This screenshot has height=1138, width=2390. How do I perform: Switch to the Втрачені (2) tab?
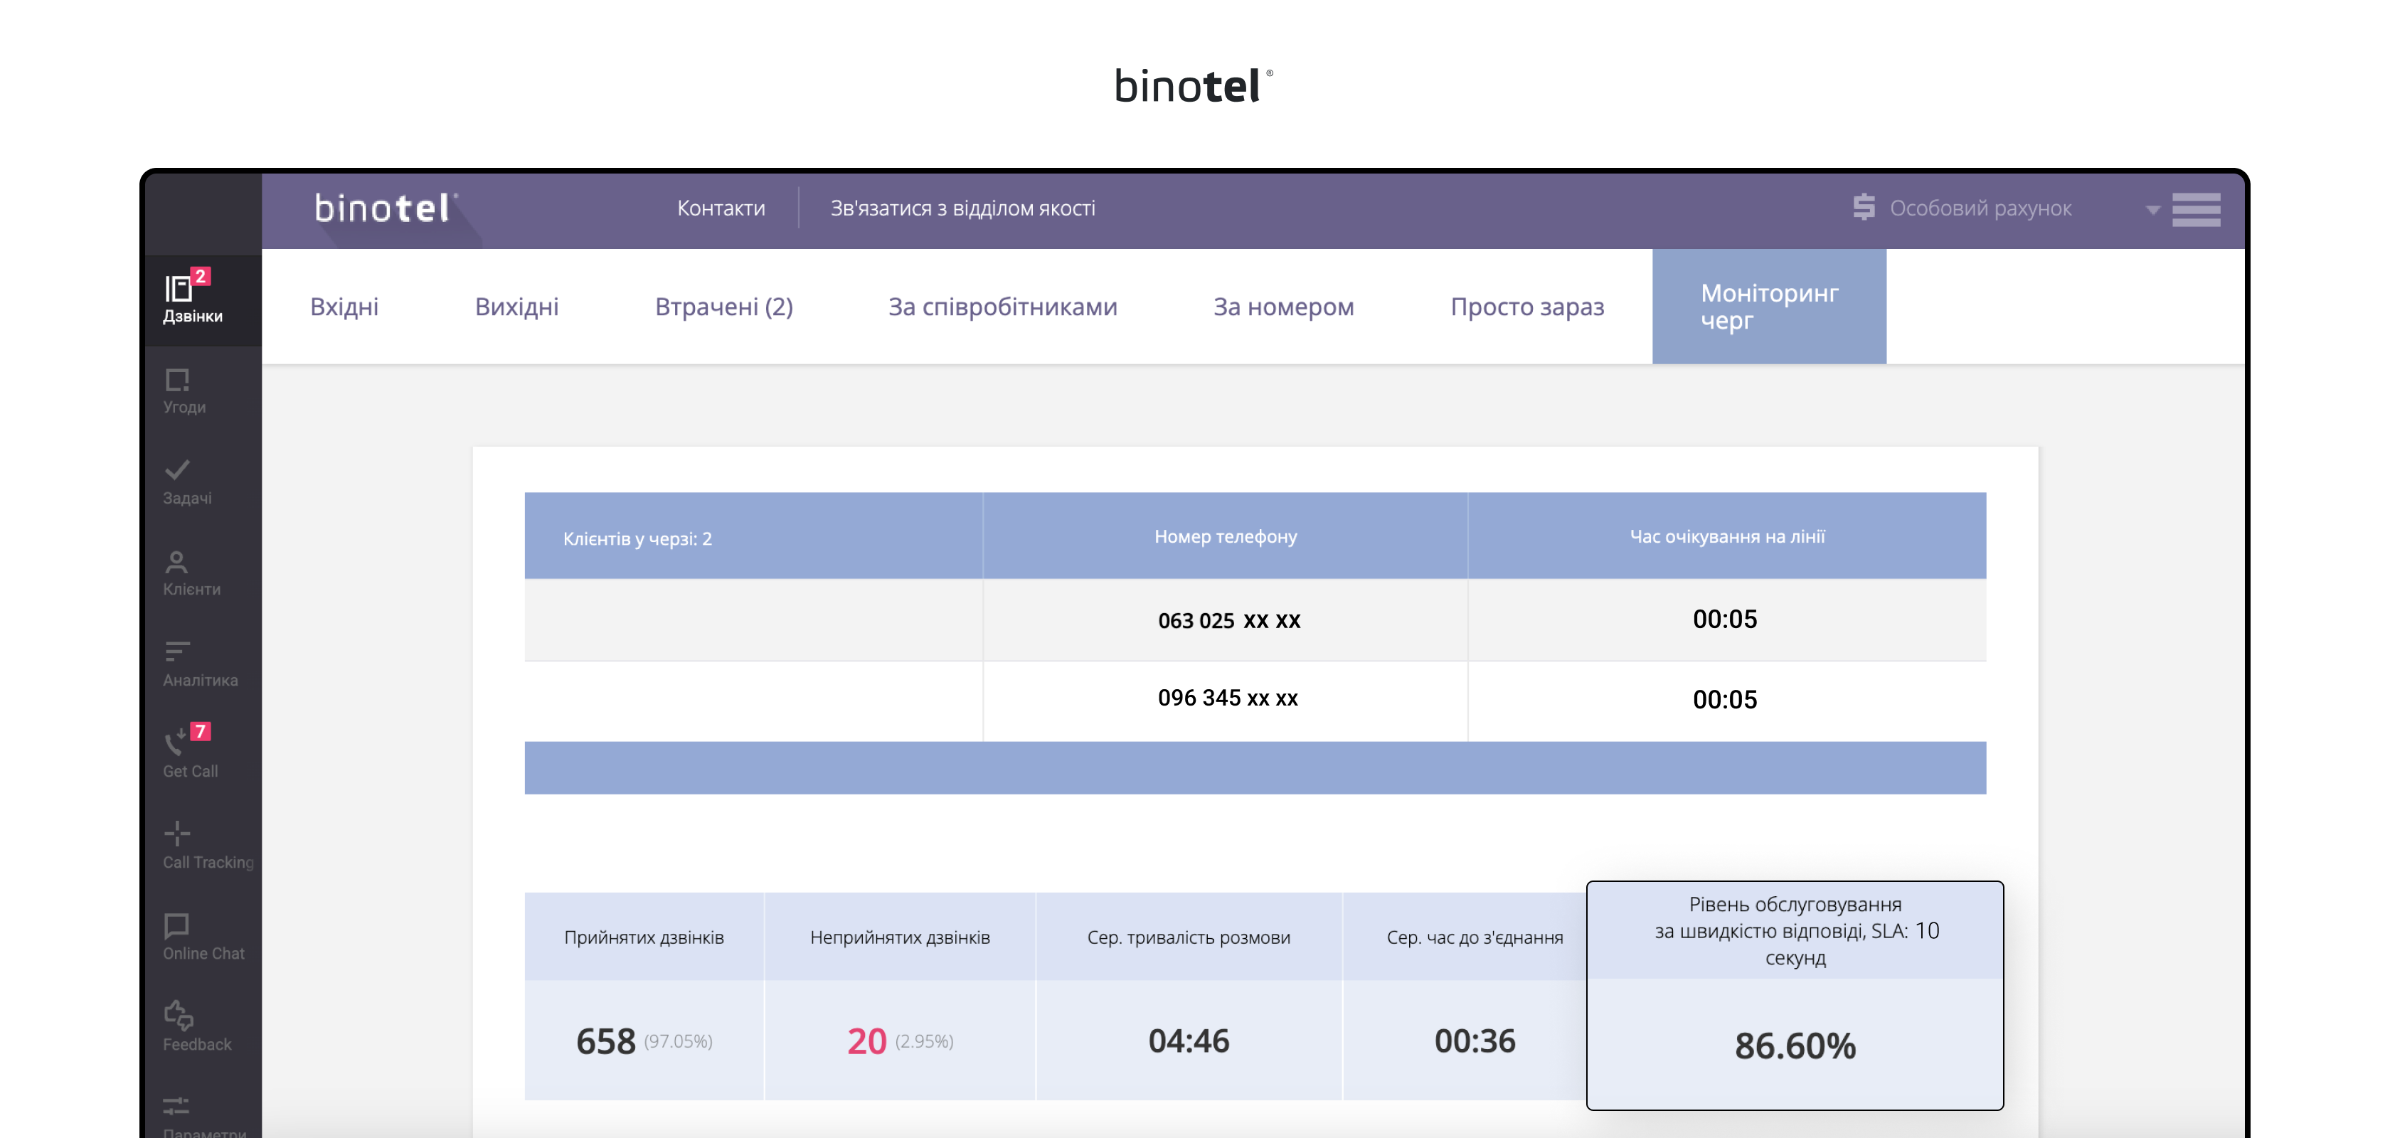[x=723, y=306]
